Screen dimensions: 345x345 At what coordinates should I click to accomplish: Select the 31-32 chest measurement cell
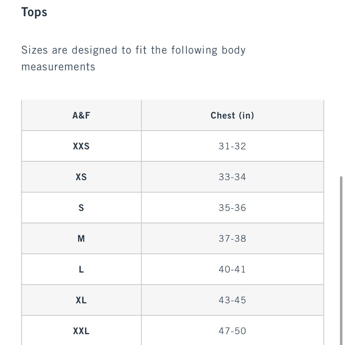pos(232,146)
